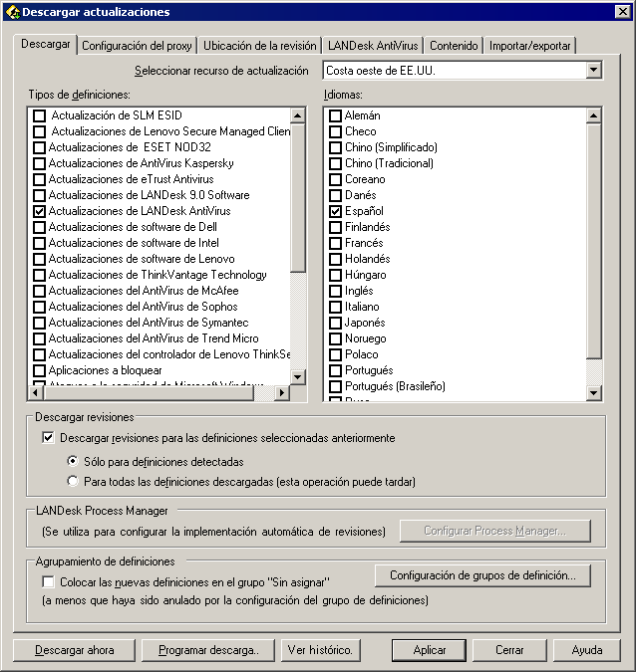Image resolution: width=636 pixels, height=672 pixels.
Task: Click Ver histórico button
Action: tap(321, 650)
